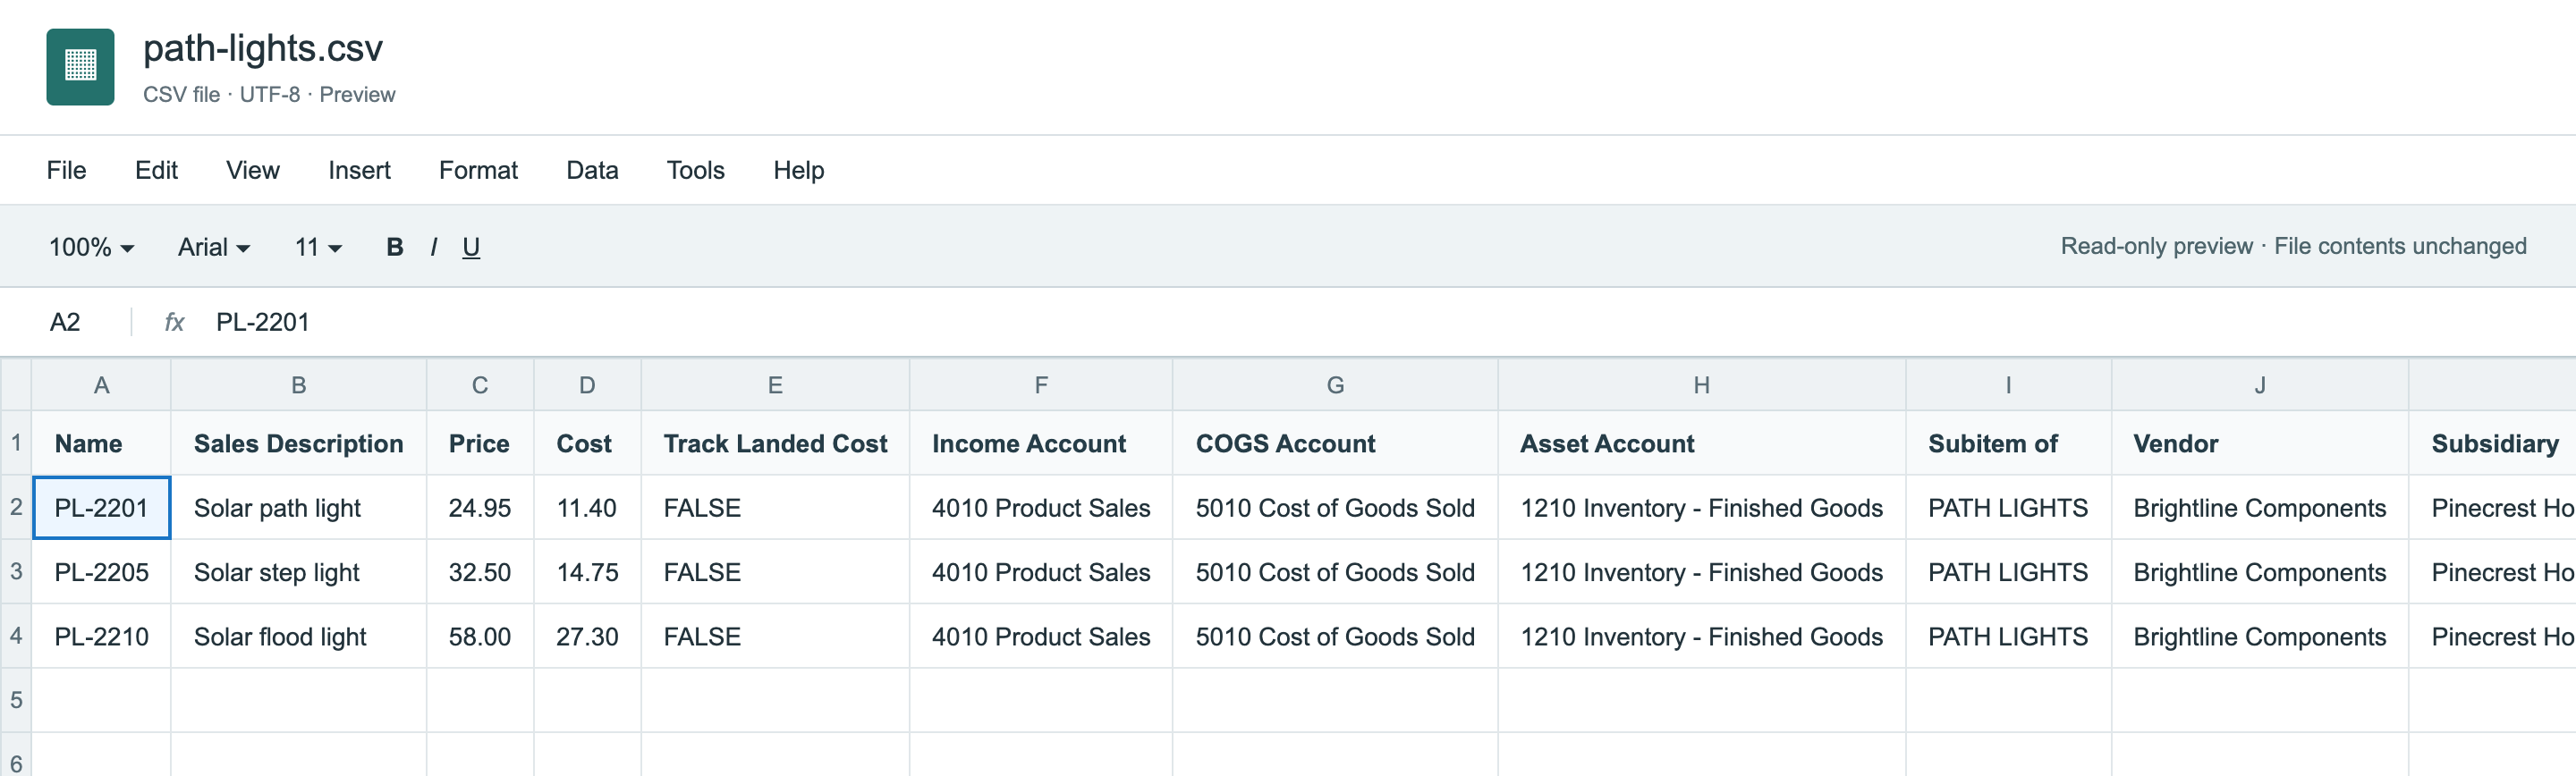Open the Help menu
This screenshot has width=2576, height=776.
tap(798, 170)
